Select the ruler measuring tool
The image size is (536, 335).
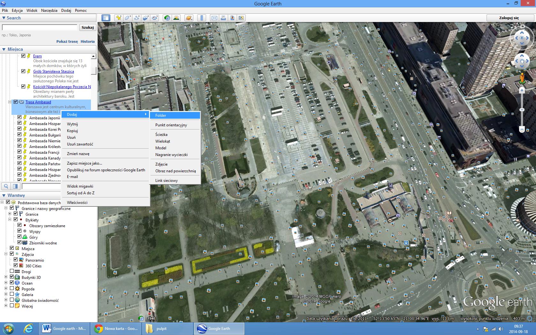pos(202,18)
